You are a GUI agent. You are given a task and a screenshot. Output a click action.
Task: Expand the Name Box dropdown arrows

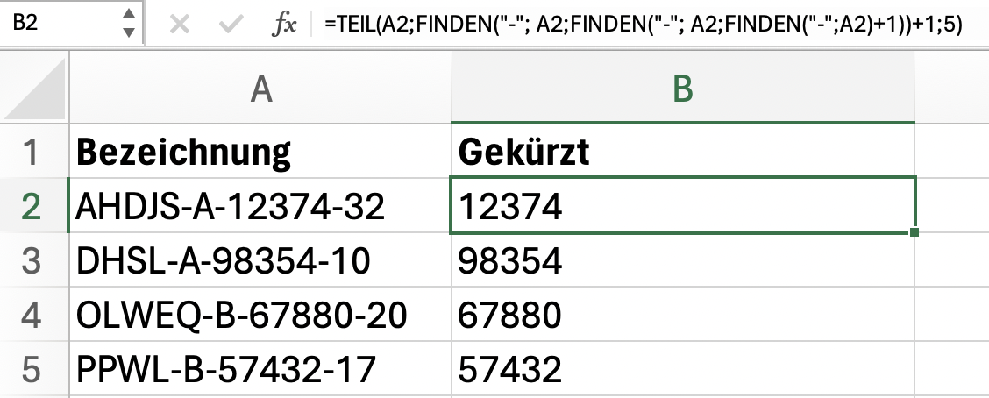(129, 24)
